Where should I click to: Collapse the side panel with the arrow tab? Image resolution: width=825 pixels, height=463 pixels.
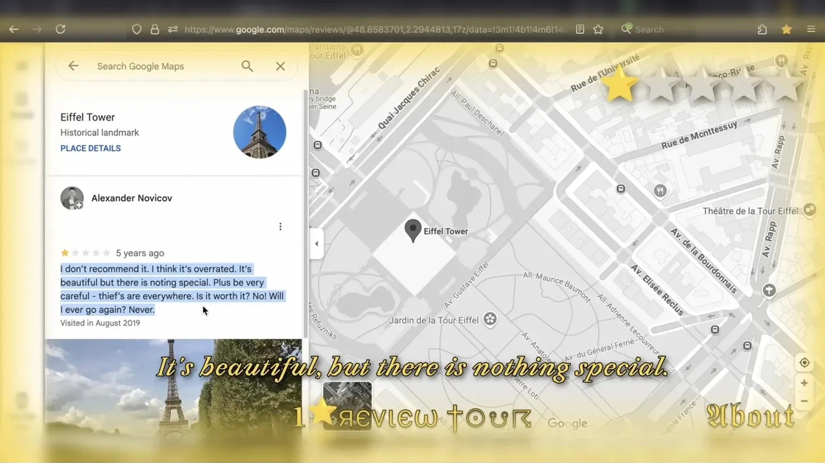(316, 244)
